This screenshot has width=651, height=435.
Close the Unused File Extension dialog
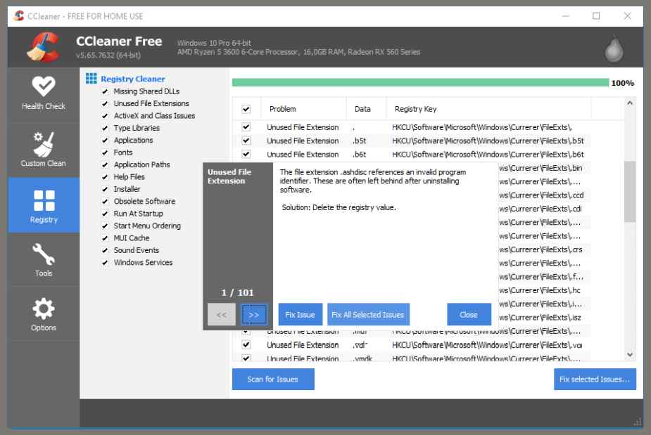pos(469,315)
